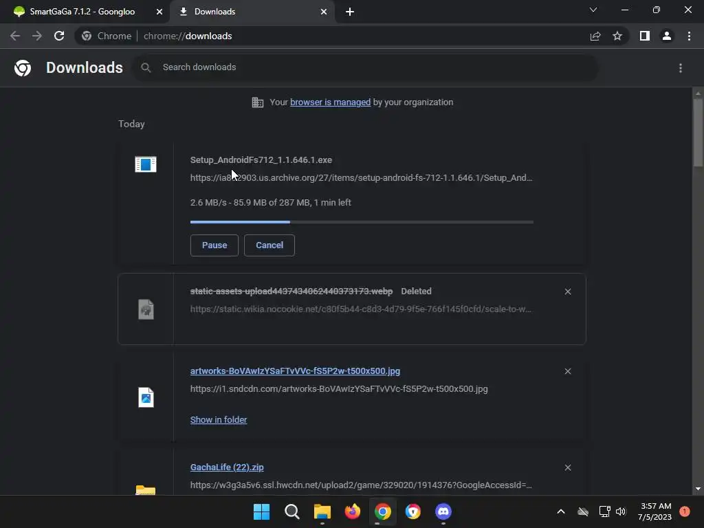Click the search magnifier in downloads bar

[x=146, y=68]
